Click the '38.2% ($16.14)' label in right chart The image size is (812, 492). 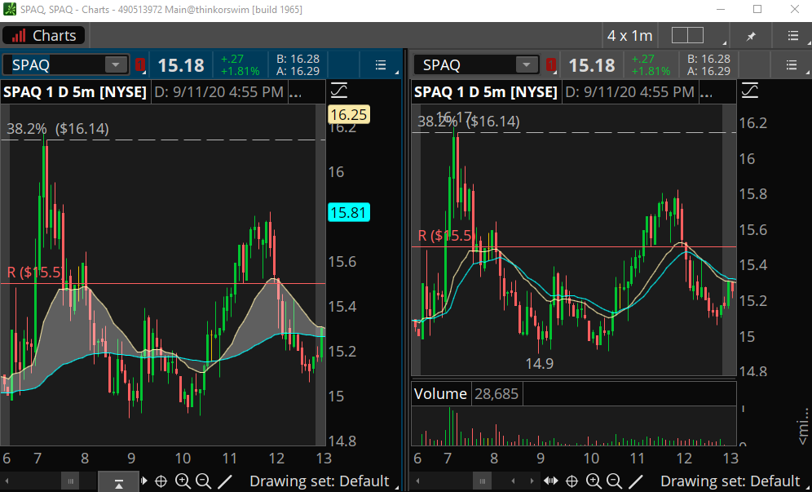point(469,122)
